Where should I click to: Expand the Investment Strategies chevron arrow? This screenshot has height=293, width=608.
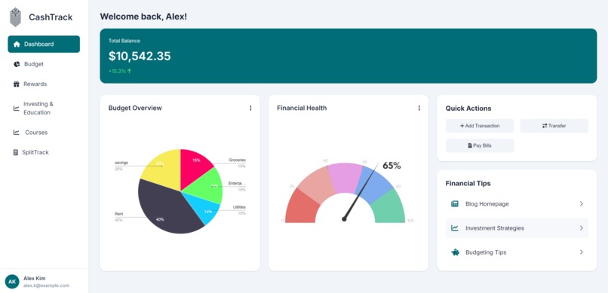[582, 228]
